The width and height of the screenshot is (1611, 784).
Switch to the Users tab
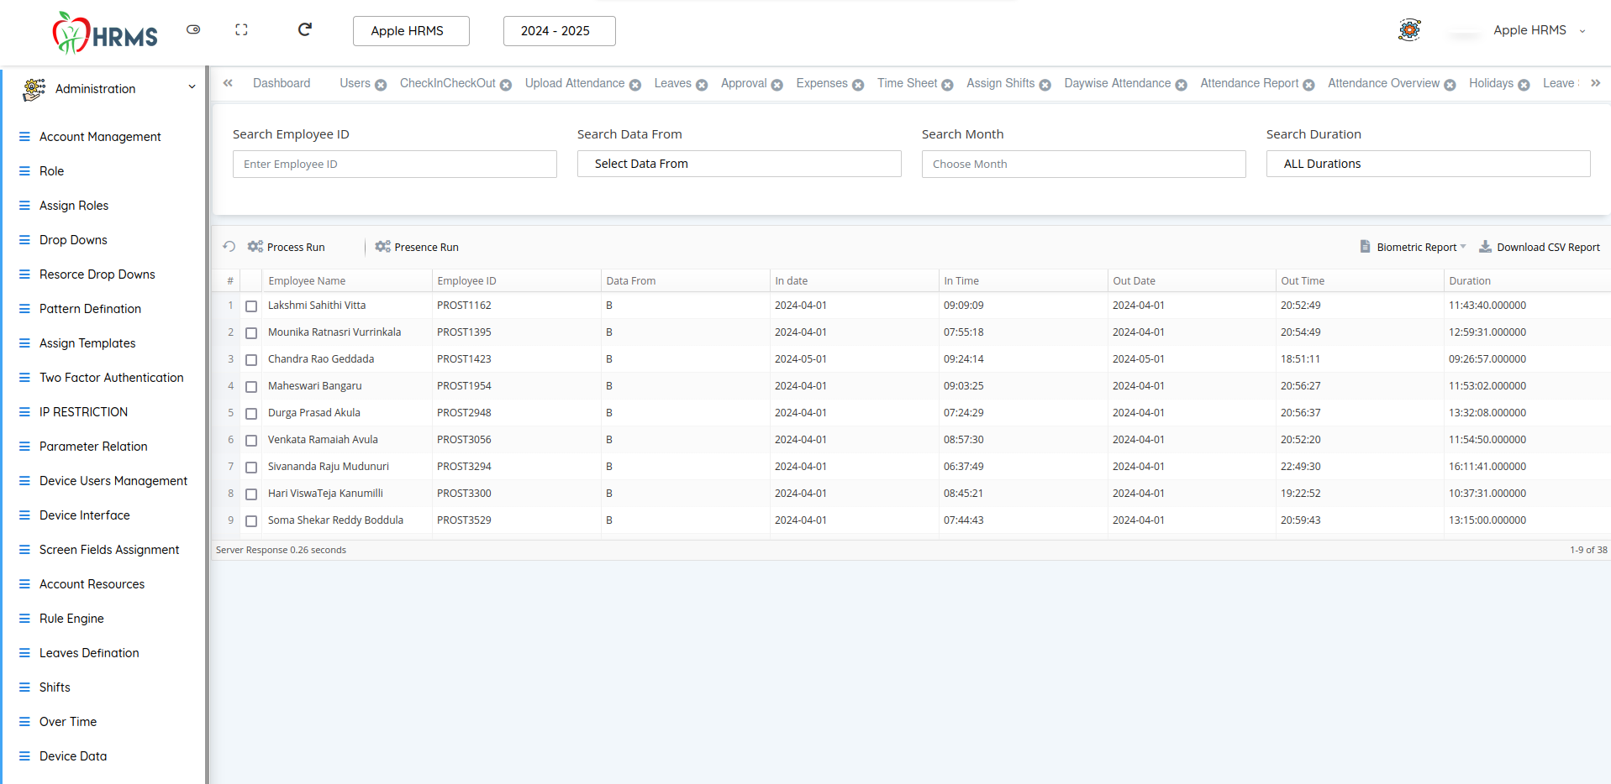[355, 83]
